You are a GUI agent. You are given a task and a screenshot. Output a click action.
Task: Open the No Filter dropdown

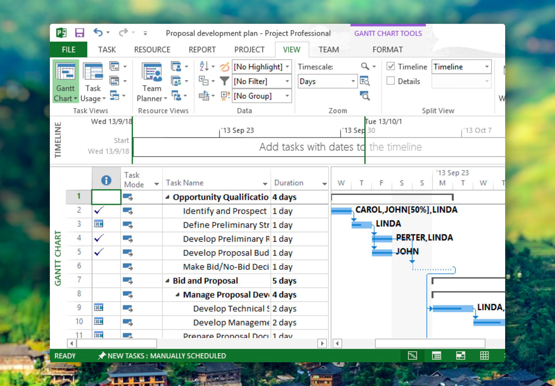pos(262,81)
